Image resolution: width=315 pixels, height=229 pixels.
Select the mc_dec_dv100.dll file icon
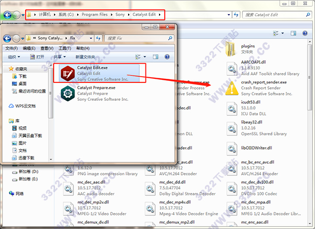click(232, 189)
